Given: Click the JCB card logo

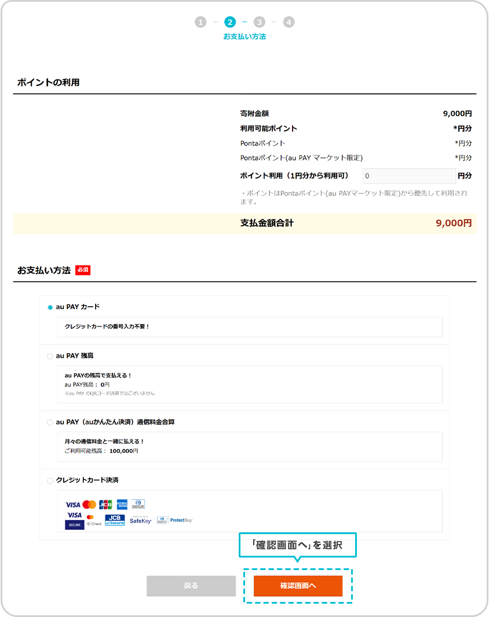Looking at the screenshot, I should coord(105,505).
